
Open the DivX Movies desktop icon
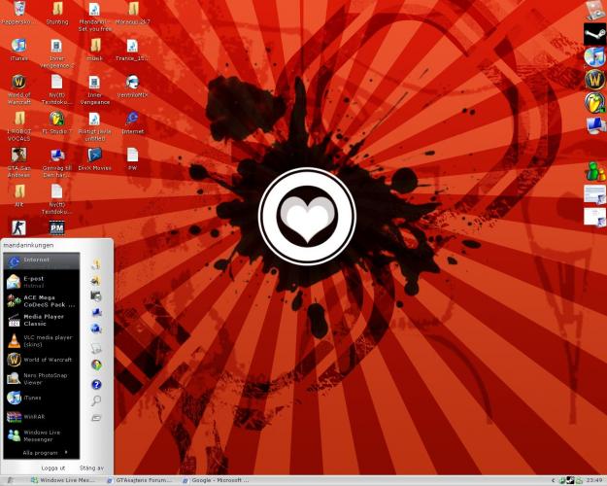point(95,155)
